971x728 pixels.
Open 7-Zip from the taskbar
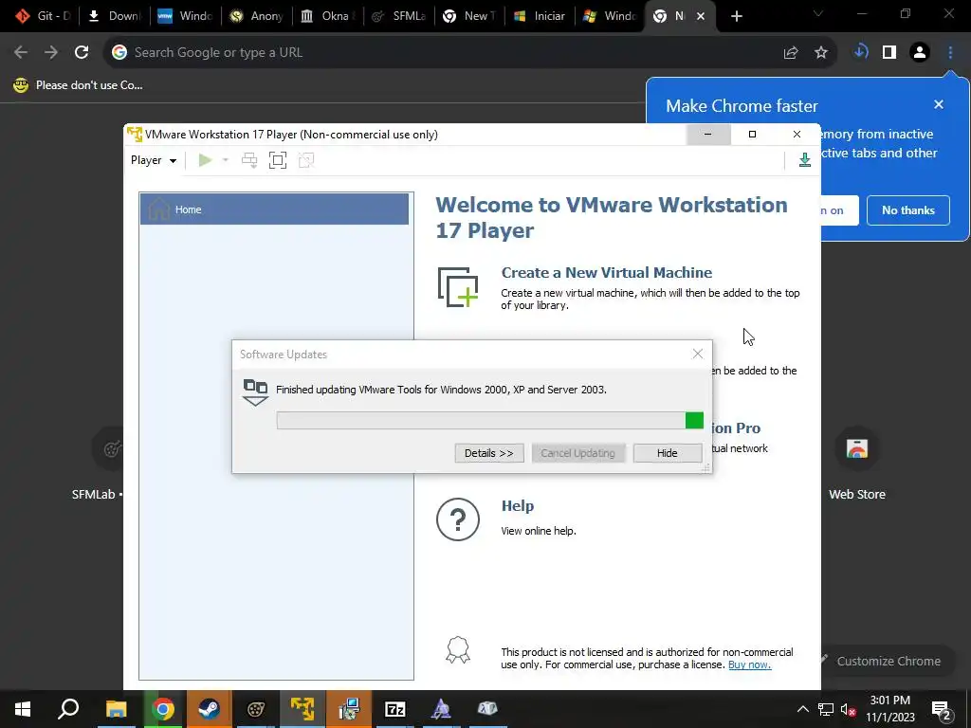pyautogui.click(x=395, y=709)
